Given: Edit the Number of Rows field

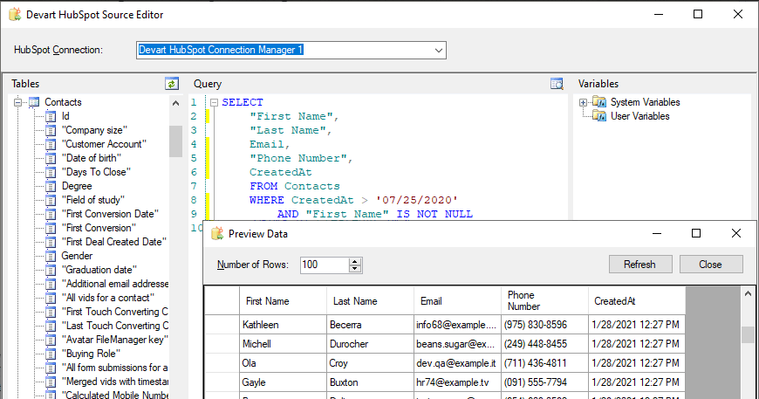Looking at the screenshot, I should [x=325, y=265].
